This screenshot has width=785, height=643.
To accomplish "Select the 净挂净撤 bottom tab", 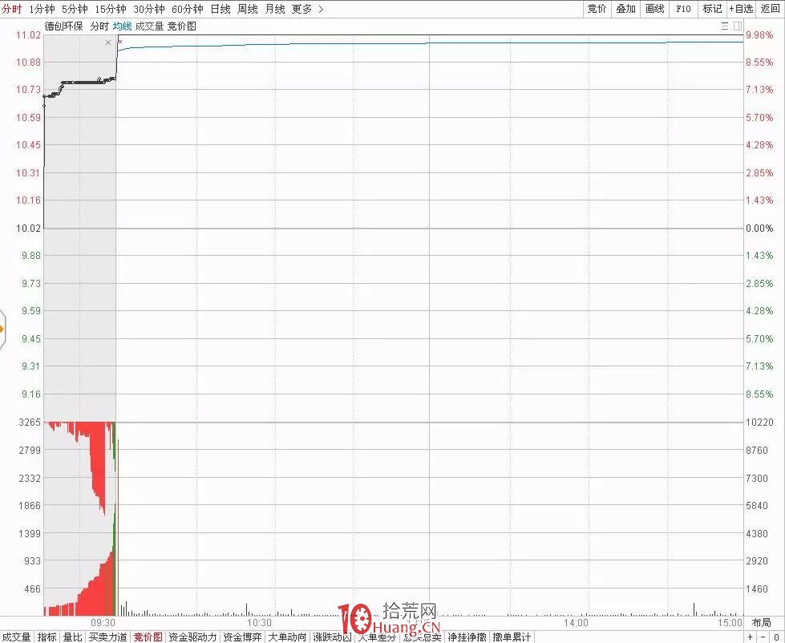I will tap(467, 637).
